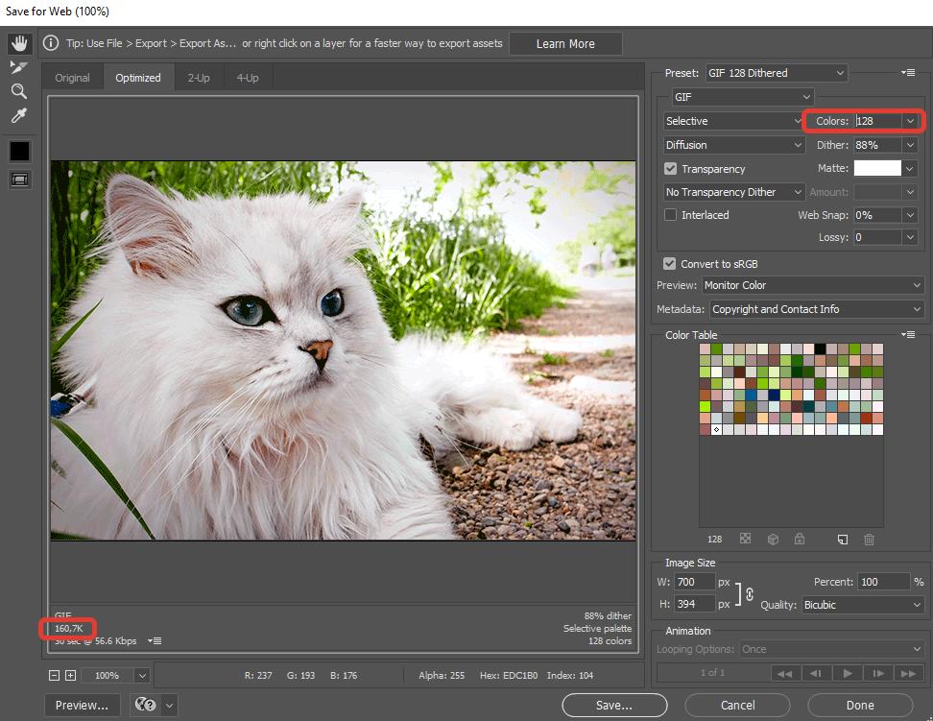
Task: Open the Preset dropdown showing GIF 128 Dithered
Action: (x=776, y=73)
